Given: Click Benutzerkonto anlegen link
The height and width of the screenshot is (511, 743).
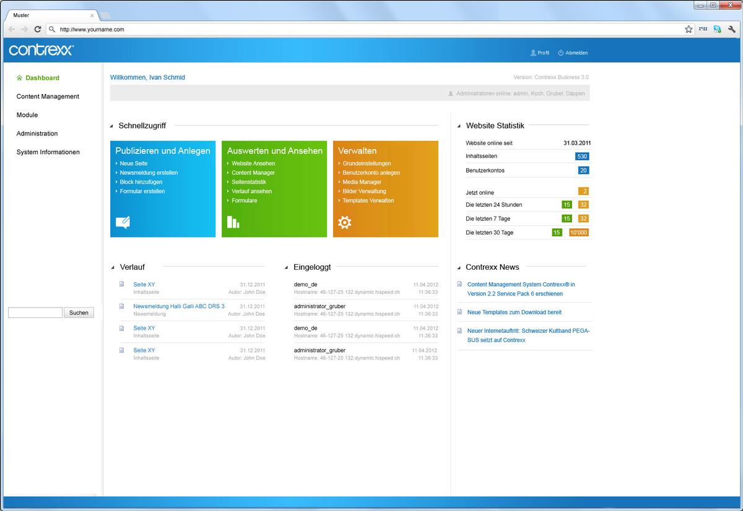Looking at the screenshot, I should click(x=371, y=173).
